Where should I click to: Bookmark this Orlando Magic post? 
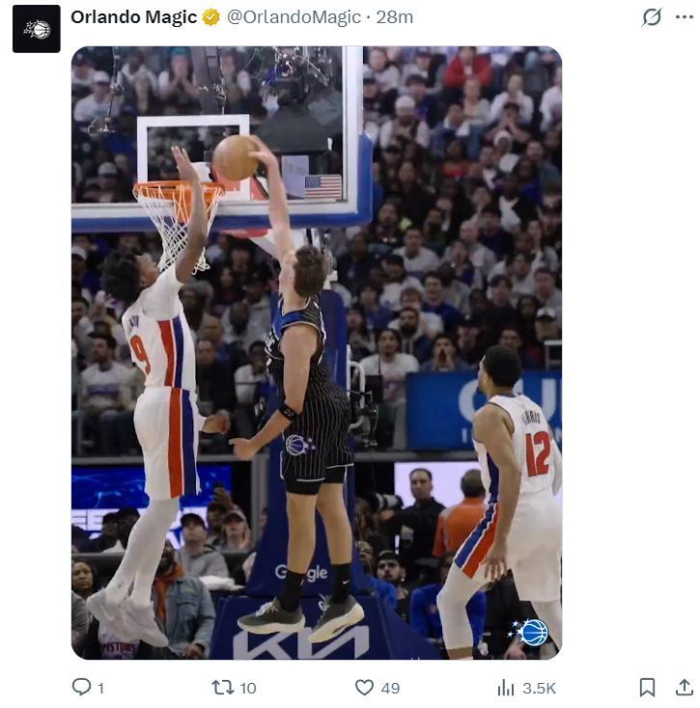[647, 687]
